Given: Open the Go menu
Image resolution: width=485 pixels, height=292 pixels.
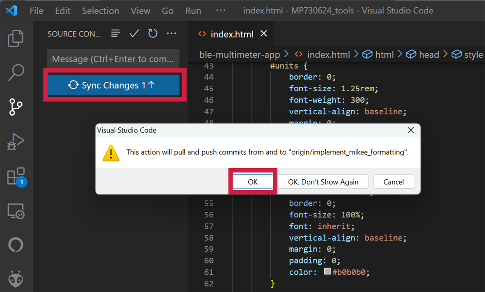Looking at the screenshot, I should point(168,11).
